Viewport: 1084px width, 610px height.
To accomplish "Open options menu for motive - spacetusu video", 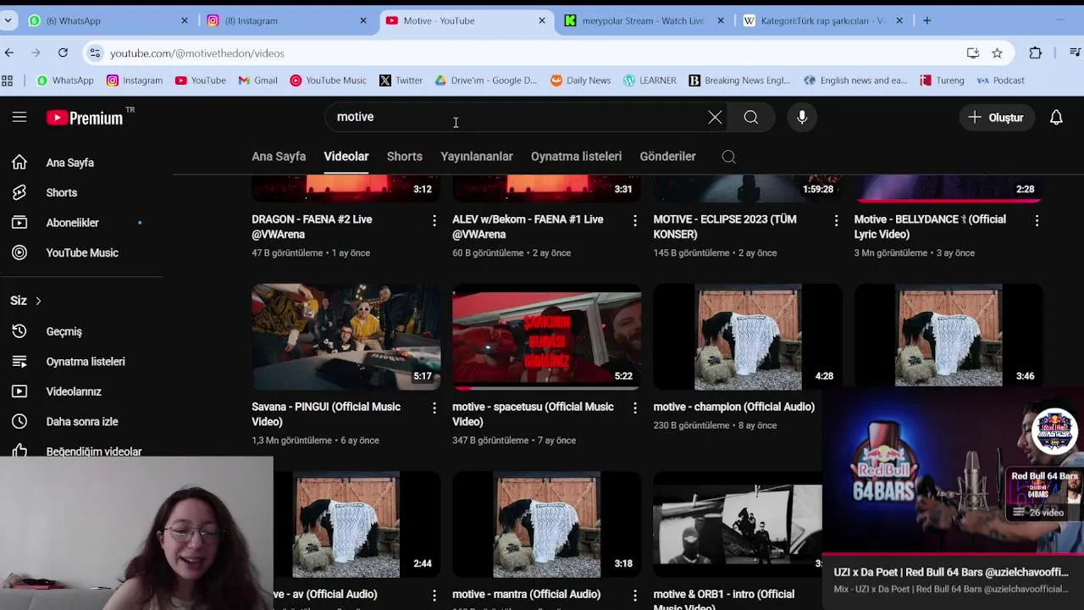I will (635, 408).
